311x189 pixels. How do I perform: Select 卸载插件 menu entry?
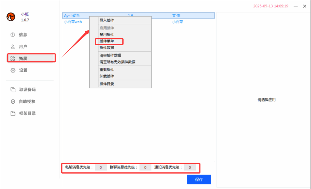click(107, 76)
